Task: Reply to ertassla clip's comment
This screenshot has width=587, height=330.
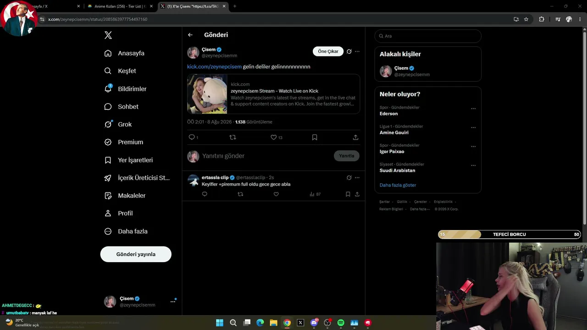Action: (x=205, y=194)
